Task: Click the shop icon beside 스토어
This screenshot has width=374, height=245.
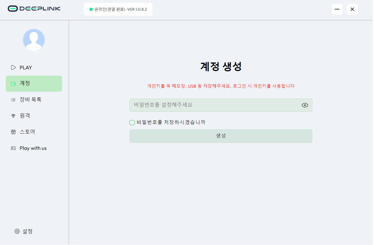Action: (x=13, y=132)
